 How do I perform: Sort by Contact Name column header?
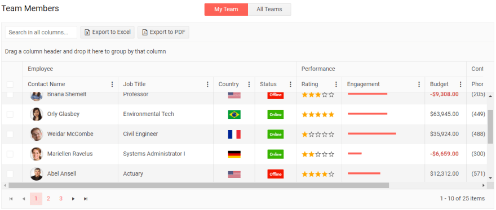click(x=46, y=84)
